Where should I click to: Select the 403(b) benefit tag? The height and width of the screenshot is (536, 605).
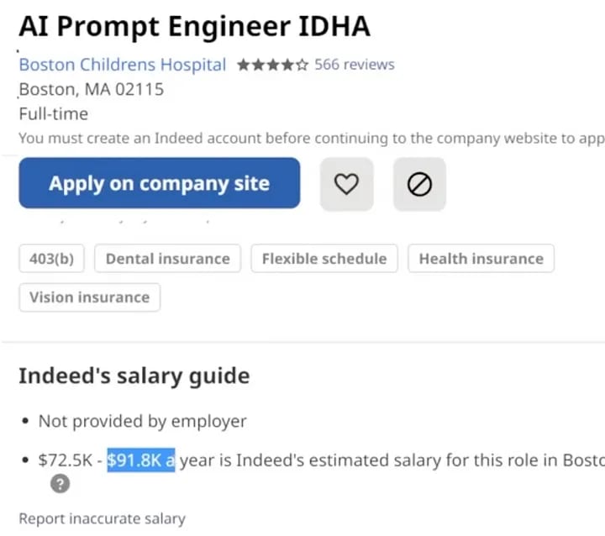[x=51, y=259]
